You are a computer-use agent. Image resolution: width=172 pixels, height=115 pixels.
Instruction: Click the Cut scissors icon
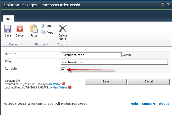43,25
